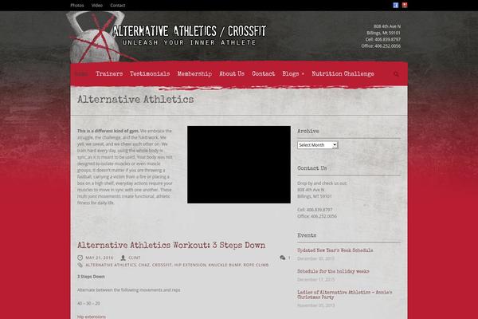Click November 05, 2013 event date

(315, 305)
